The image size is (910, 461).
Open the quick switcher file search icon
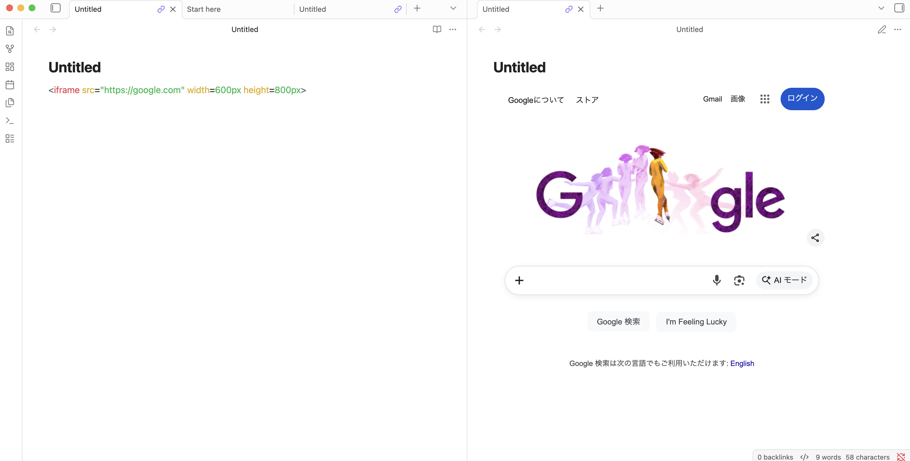click(x=10, y=31)
